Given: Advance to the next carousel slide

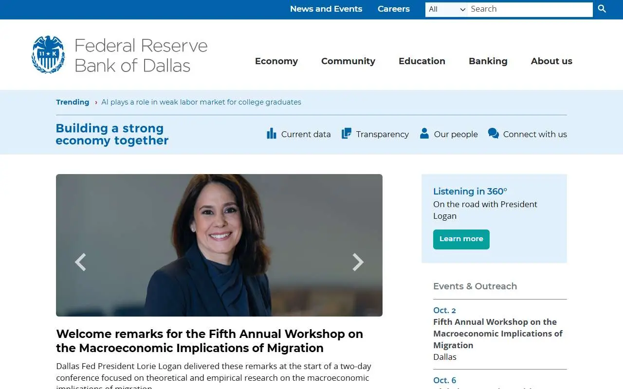Looking at the screenshot, I should (358, 262).
